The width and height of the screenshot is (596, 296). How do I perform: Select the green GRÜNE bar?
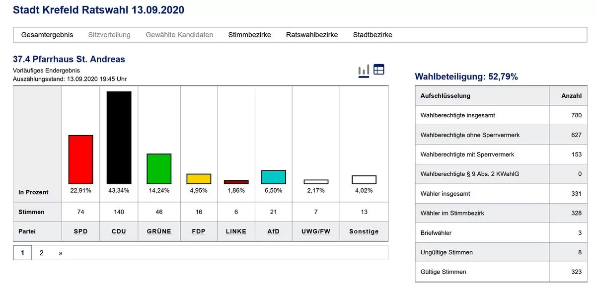point(159,169)
